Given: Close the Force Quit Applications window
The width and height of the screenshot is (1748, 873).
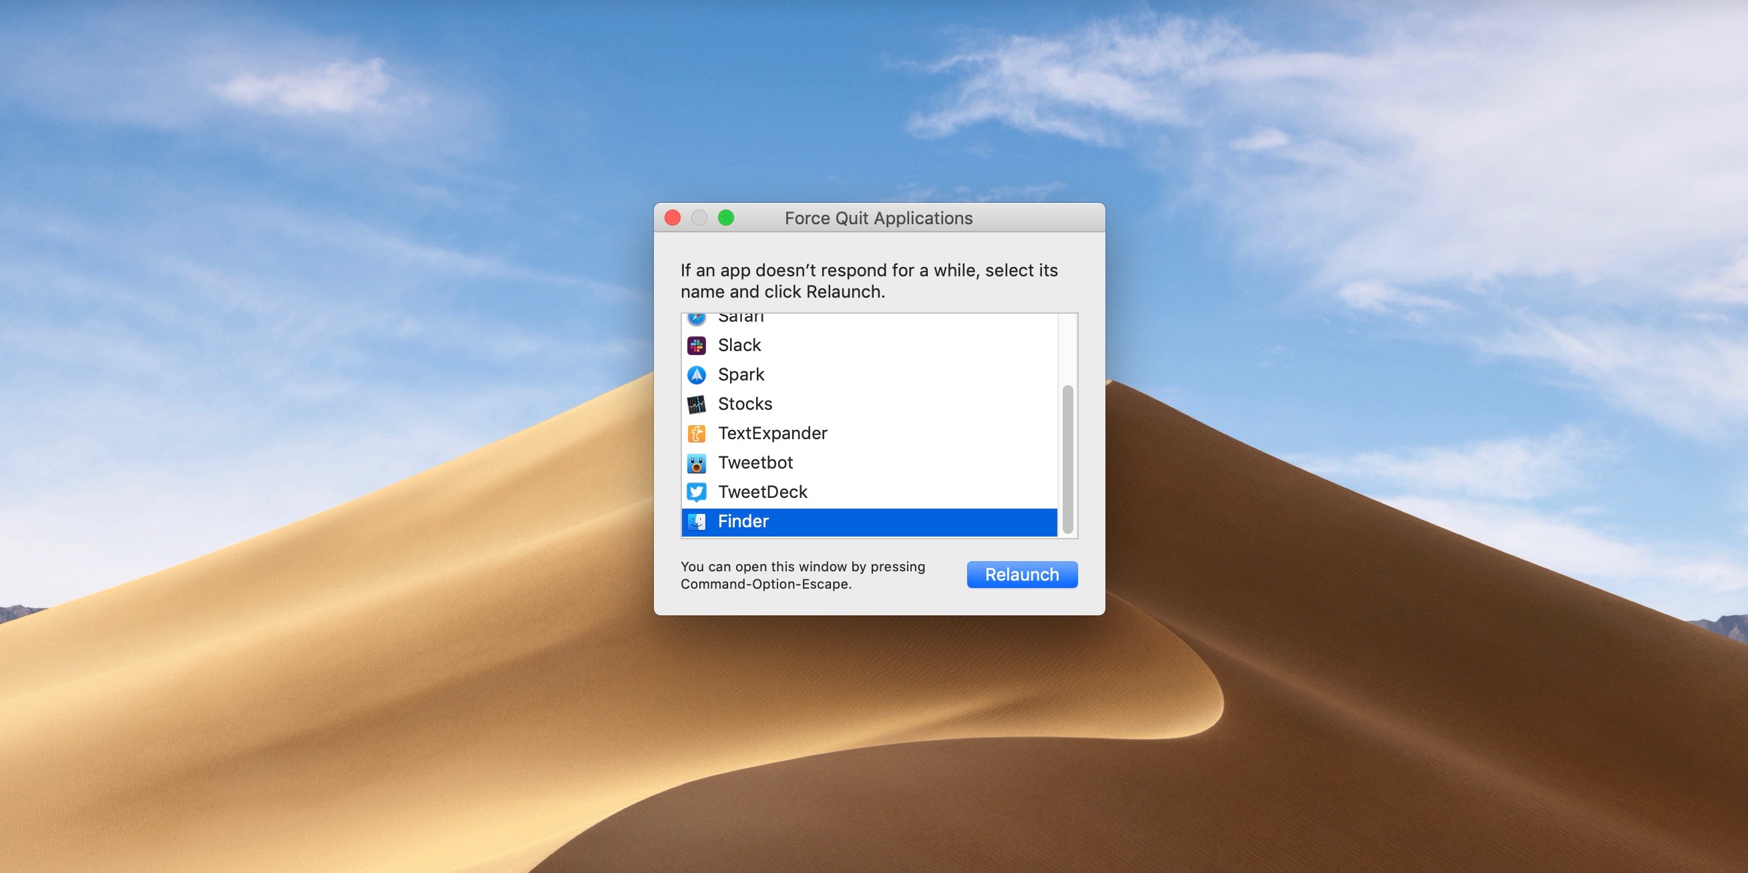Looking at the screenshot, I should point(673,218).
